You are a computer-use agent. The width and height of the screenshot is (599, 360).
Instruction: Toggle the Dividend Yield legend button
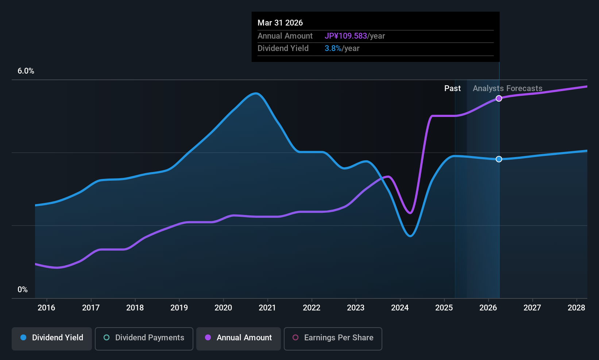[52, 339]
